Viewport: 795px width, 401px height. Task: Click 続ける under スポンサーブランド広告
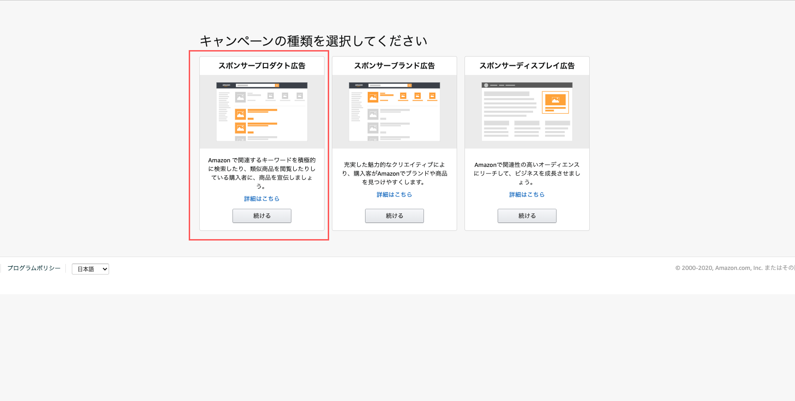(x=395, y=216)
